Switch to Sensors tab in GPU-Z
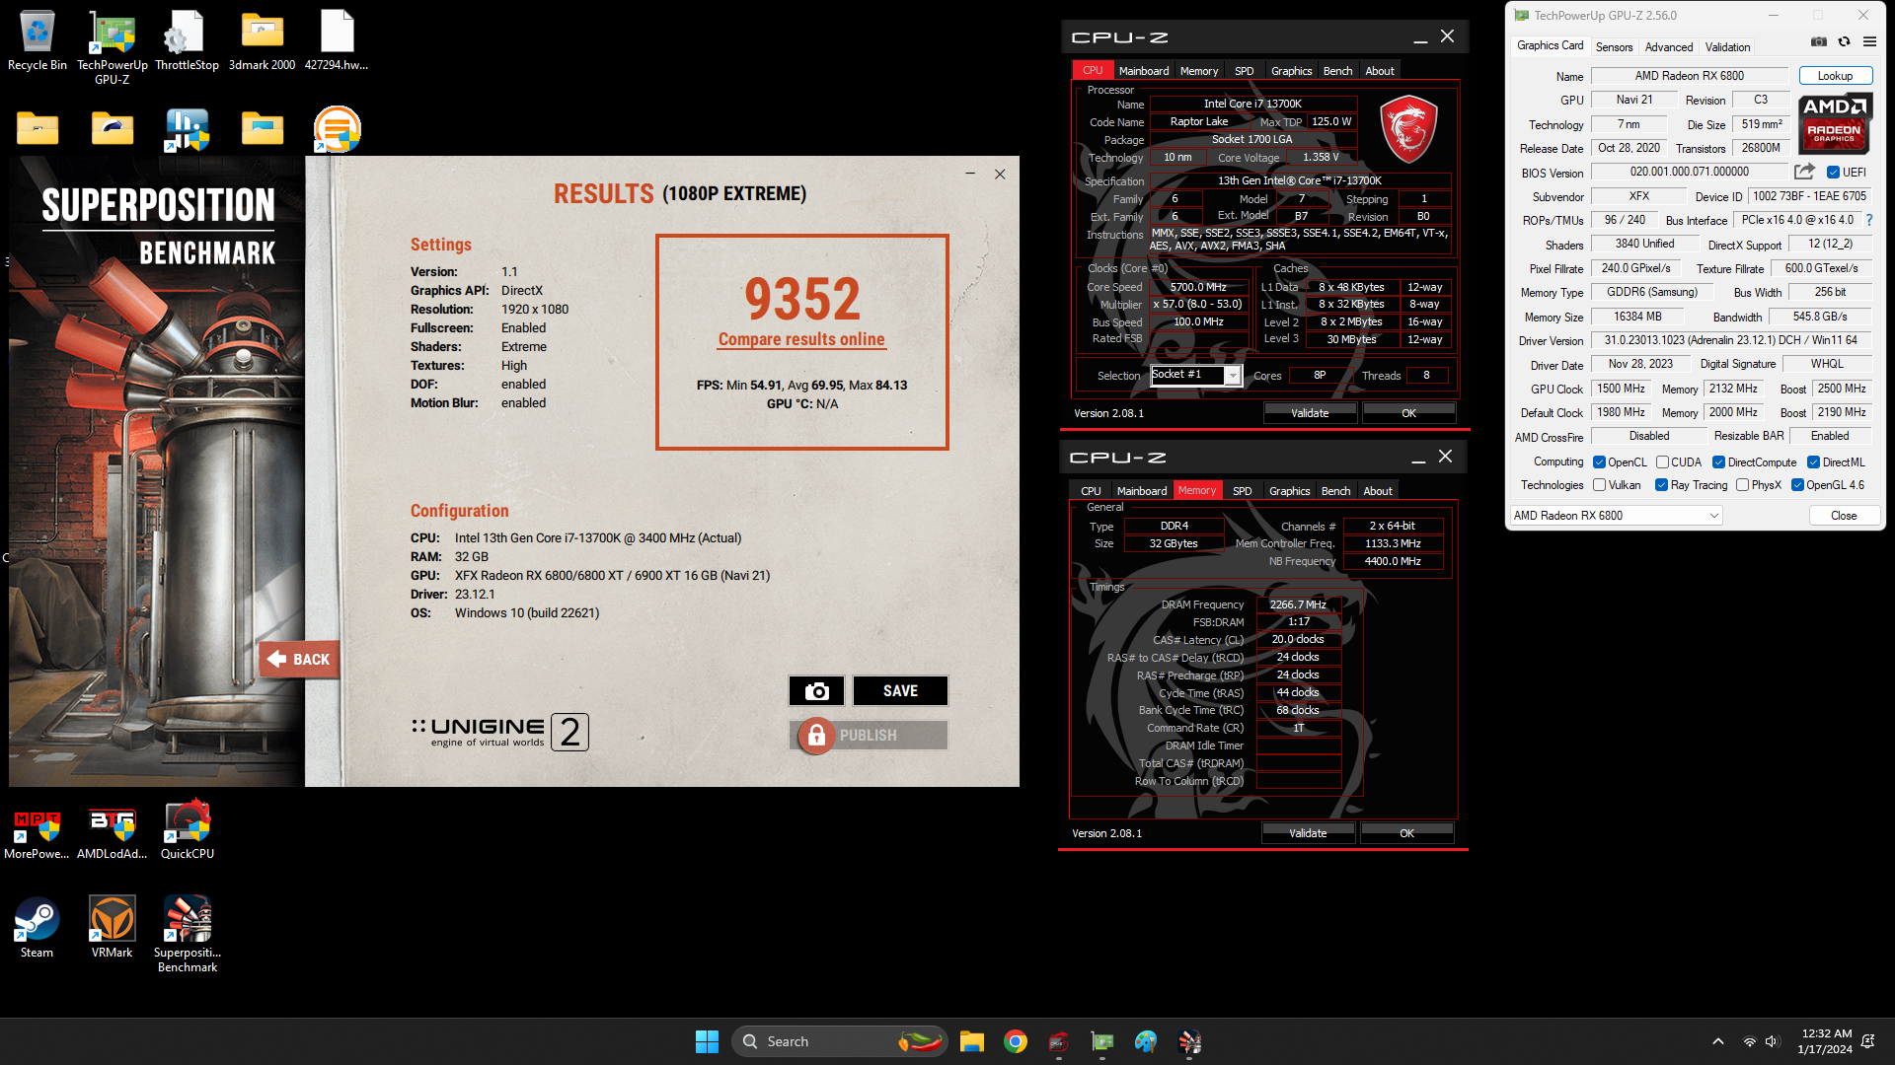1895x1065 pixels. click(x=1614, y=46)
